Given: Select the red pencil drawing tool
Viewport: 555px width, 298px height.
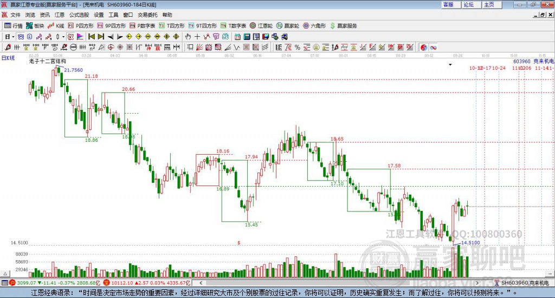Looking at the screenshot, I should [8, 47].
